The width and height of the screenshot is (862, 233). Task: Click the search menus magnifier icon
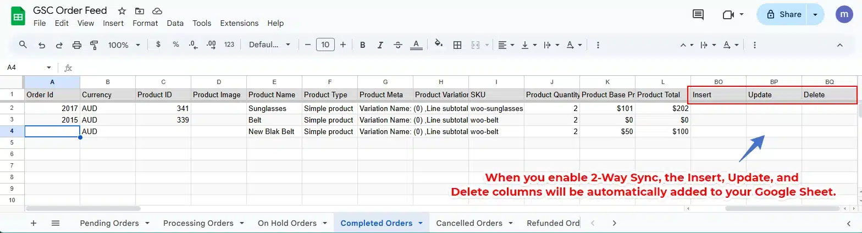23,45
